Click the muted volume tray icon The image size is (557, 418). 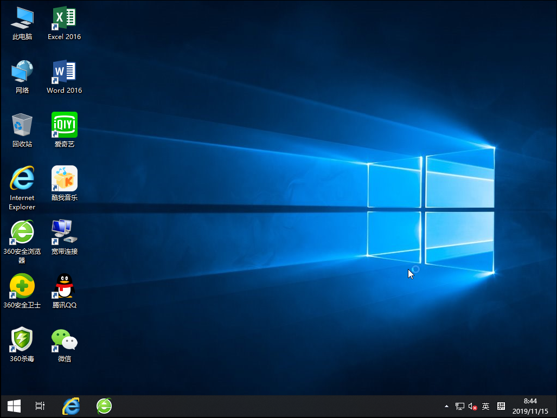(x=472, y=406)
